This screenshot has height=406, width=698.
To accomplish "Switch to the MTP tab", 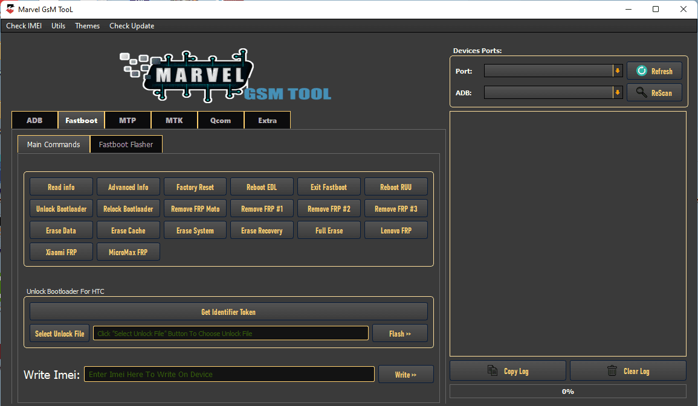I will click(128, 121).
